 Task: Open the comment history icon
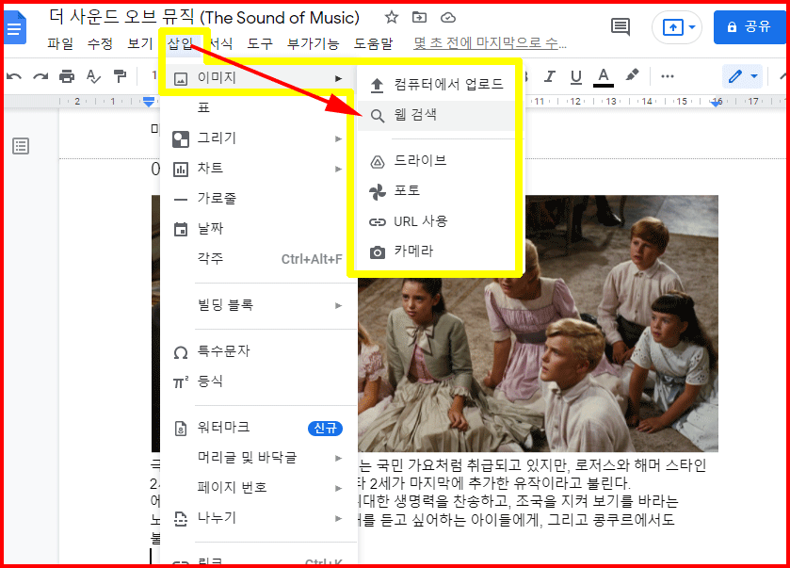click(x=621, y=26)
